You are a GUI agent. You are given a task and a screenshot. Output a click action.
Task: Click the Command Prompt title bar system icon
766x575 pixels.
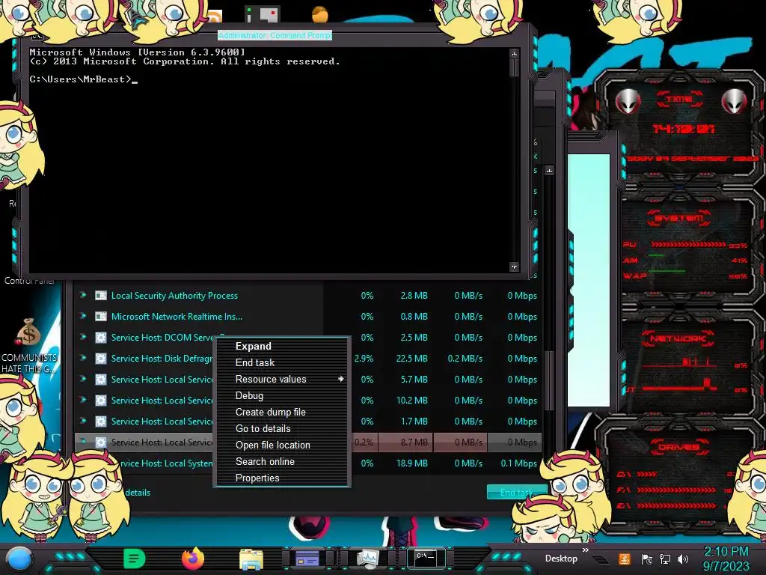tap(37, 36)
